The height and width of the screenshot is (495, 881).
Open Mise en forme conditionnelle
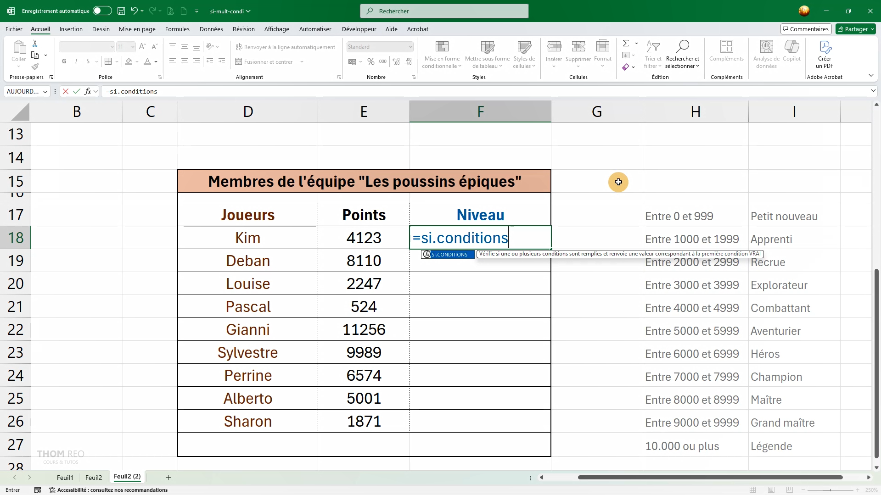[442, 54]
